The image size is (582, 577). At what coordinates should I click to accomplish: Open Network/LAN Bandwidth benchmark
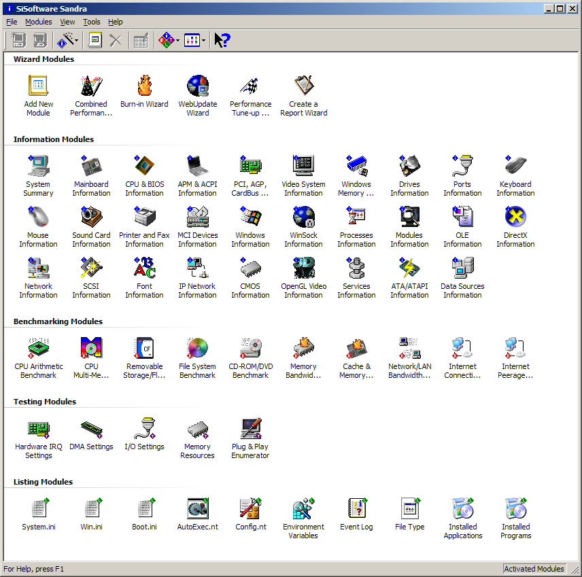409,357
